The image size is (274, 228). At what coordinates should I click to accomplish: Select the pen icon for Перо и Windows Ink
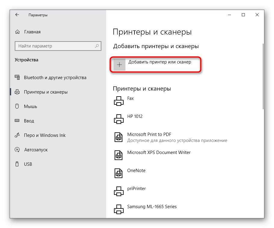click(x=17, y=135)
